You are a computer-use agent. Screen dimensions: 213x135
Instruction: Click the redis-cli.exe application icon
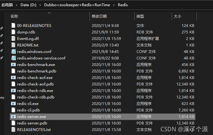click(x=13, y=104)
